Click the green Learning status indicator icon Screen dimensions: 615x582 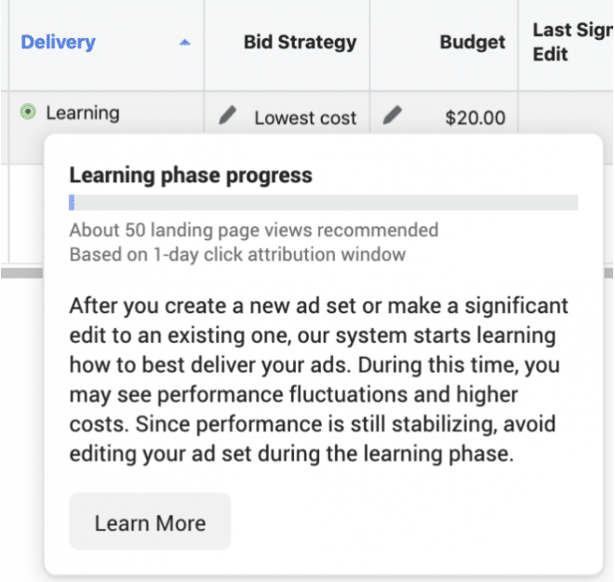coord(28,112)
